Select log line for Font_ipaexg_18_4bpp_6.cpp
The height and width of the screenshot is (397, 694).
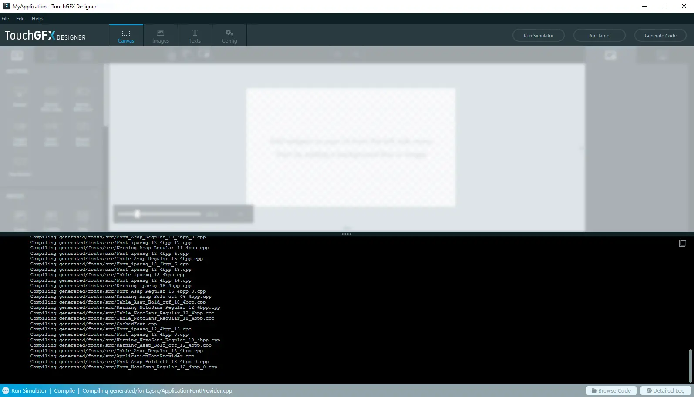[x=109, y=264]
